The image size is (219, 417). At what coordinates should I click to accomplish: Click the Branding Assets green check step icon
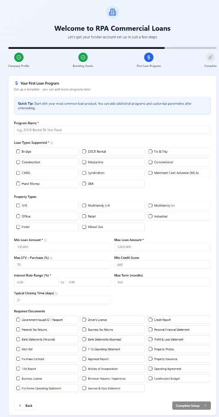click(x=83, y=57)
